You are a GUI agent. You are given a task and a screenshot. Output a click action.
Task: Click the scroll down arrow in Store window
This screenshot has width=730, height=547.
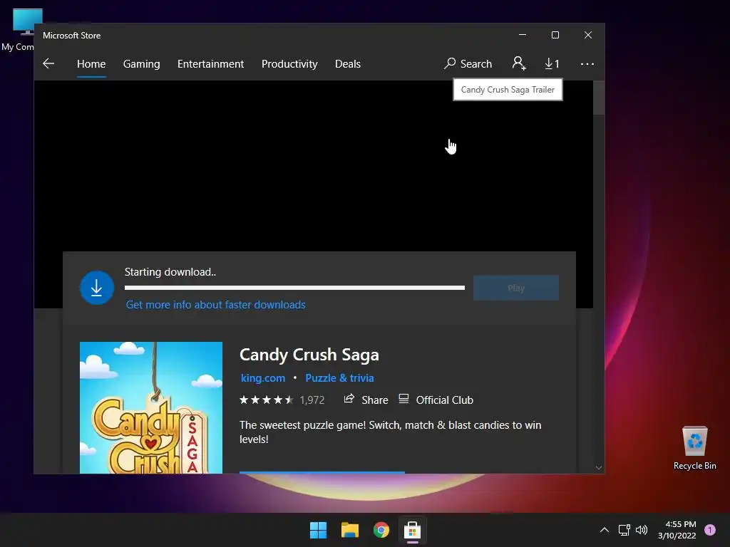(599, 467)
